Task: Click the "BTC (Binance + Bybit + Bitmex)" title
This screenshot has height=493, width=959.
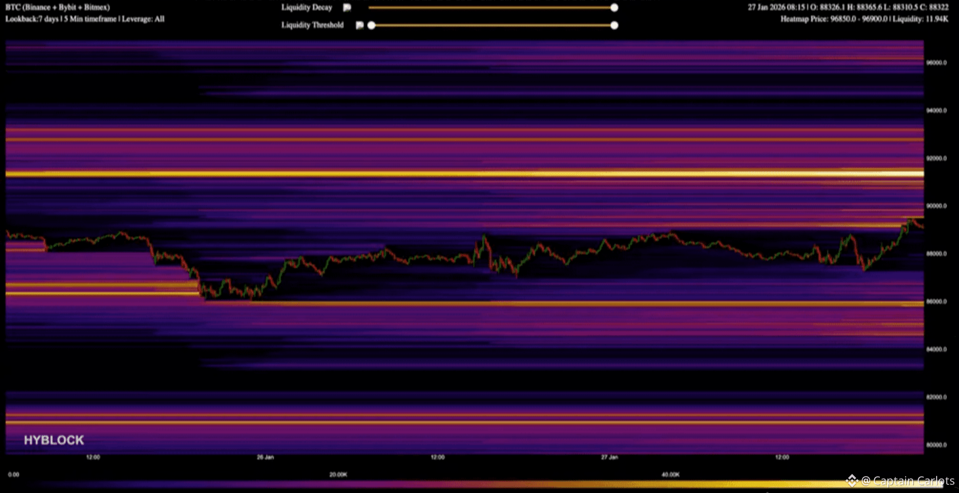Action: [x=58, y=7]
